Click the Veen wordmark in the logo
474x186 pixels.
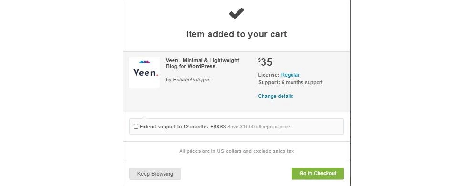(146, 72)
